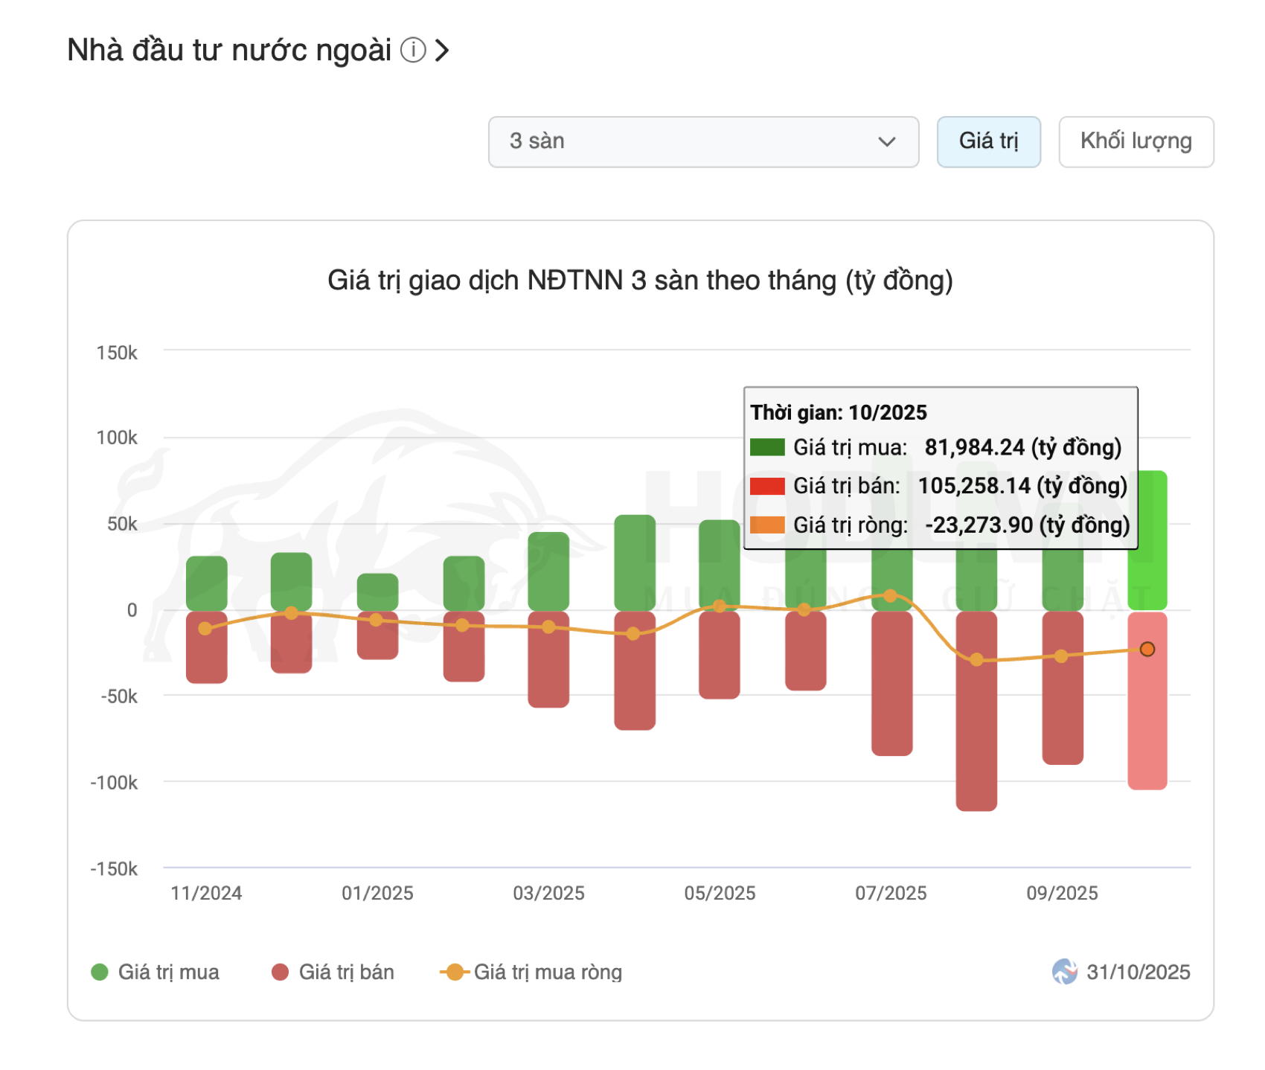Switch to the Khối lượng tab

(1136, 141)
